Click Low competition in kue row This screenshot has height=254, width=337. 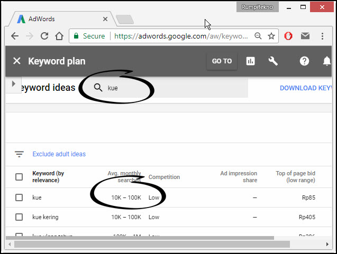tap(154, 197)
